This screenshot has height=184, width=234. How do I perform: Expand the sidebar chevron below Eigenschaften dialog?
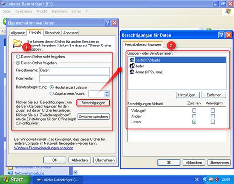click(75, 172)
